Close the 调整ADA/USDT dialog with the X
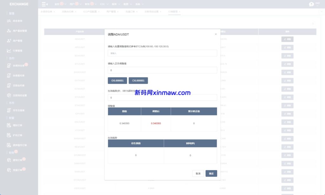 pyautogui.click(x=216, y=34)
